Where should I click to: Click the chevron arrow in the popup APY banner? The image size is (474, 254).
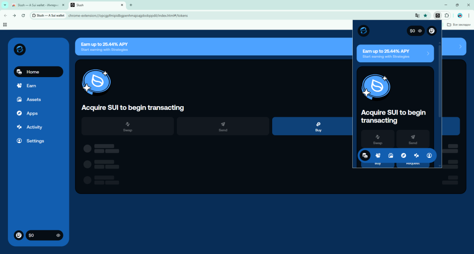click(428, 54)
